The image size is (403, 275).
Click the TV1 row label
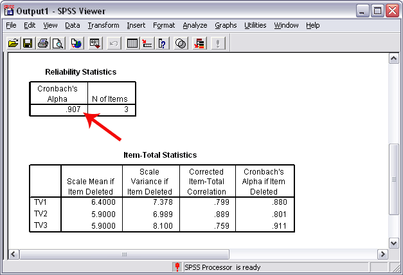coord(40,202)
